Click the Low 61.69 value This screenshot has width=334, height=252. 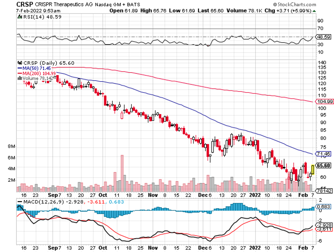(x=182, y=11)
